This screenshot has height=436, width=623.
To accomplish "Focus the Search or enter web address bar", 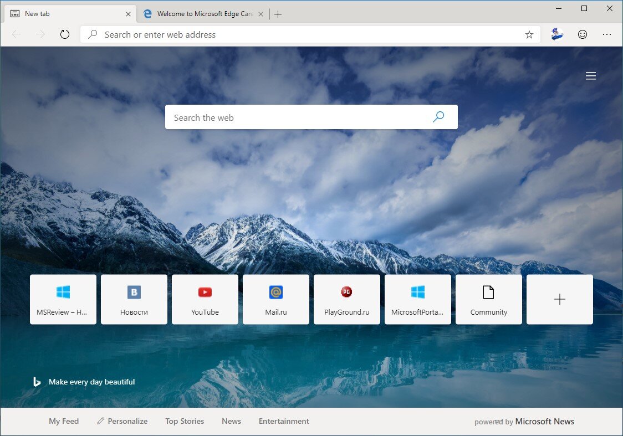I will [310, 34].
